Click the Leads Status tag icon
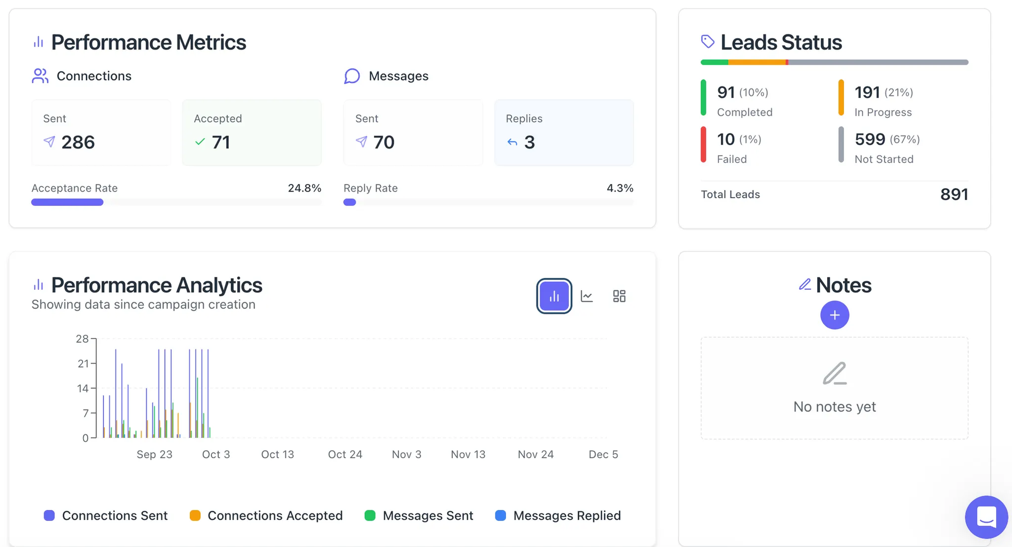The width and height of the screenshot is (1012, 547). click(707, 41)
